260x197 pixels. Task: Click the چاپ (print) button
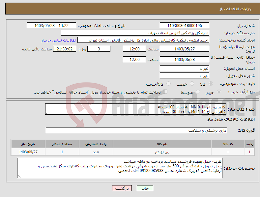(x=145, y=188)
